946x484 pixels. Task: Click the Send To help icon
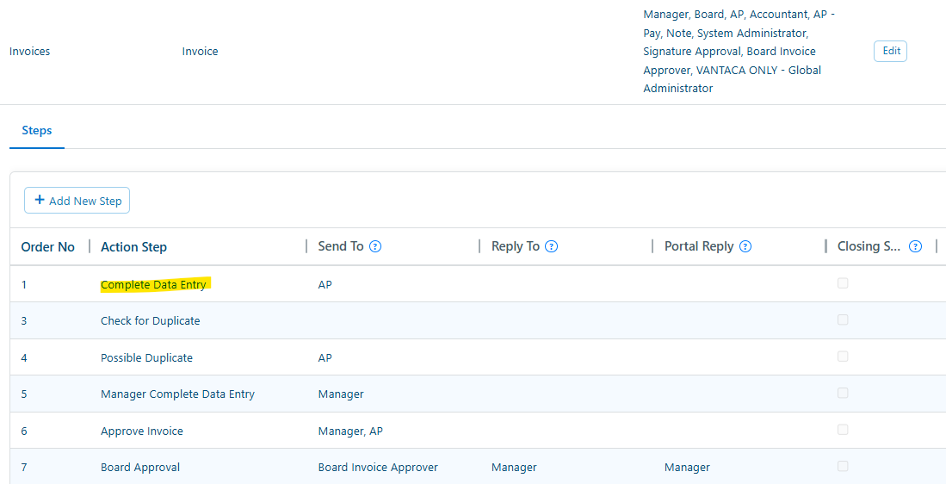(375, 246)
